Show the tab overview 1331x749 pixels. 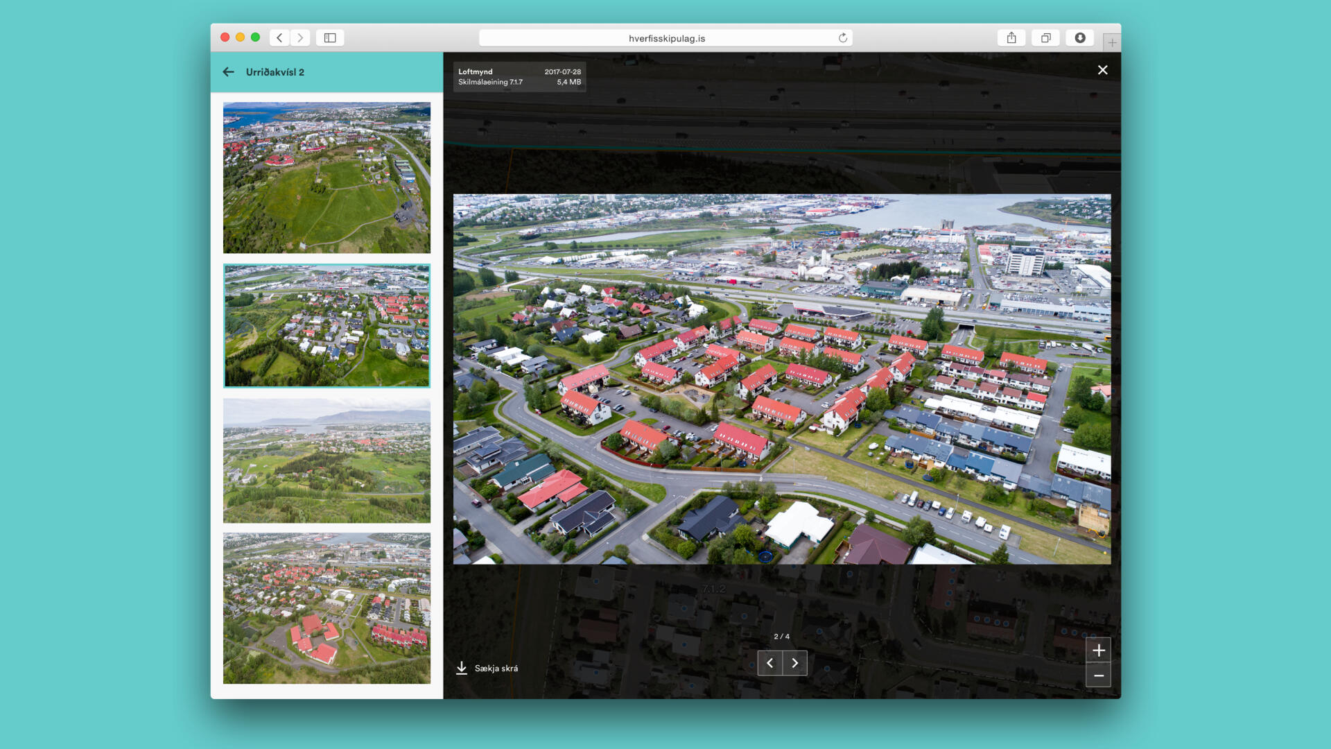coord(1045,38)
